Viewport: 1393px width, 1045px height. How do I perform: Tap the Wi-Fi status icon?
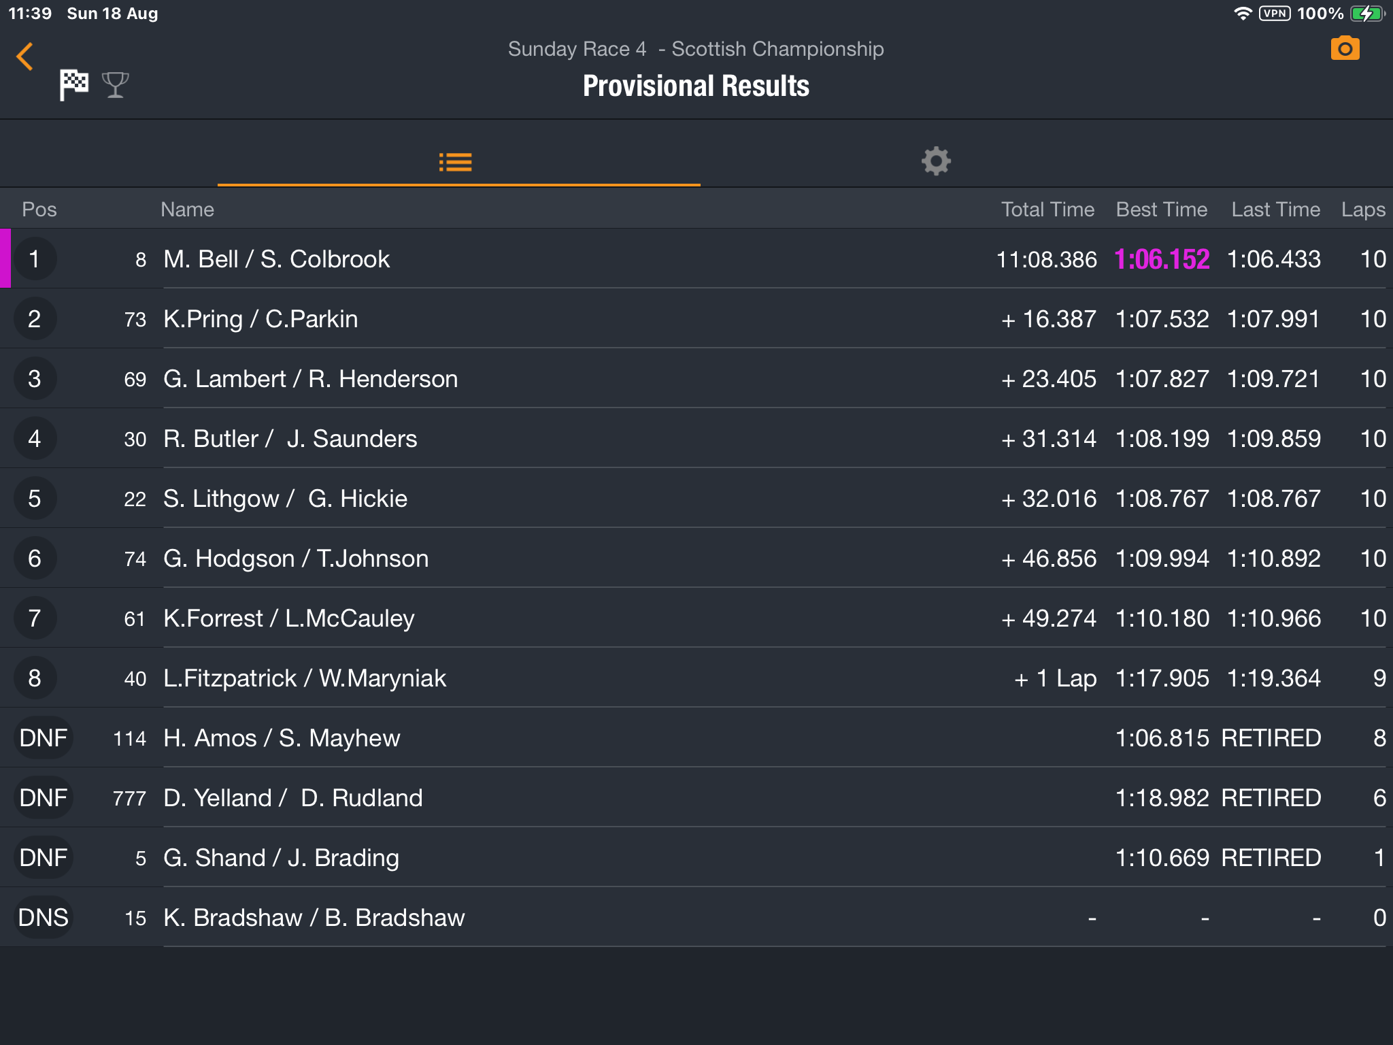tap(1242, 14)
